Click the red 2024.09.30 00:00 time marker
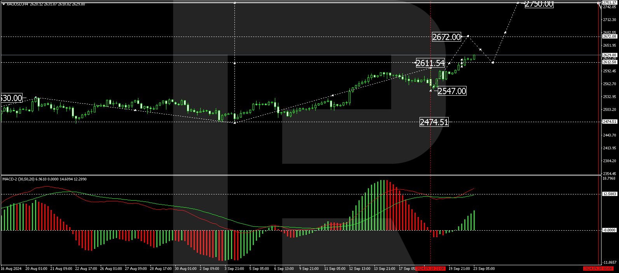The width and height of the screenshot is (619, 273). [x=598, y=269]
